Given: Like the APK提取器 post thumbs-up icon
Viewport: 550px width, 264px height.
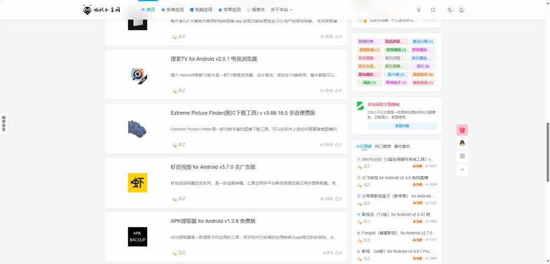Looking at the screenshot, I should 337,253.
